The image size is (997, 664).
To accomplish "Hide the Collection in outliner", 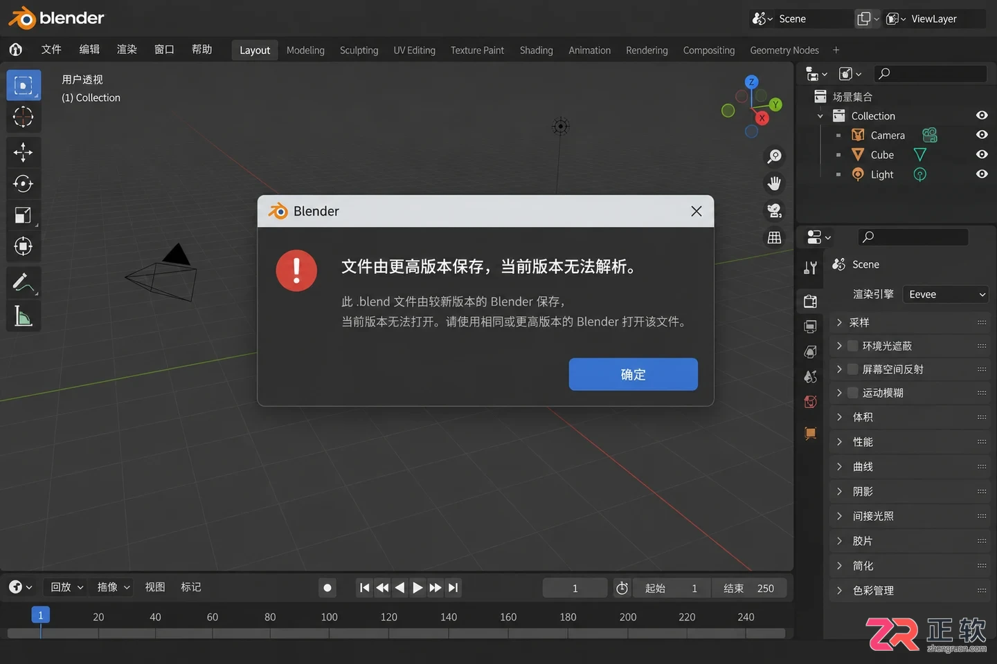I will [x=982, y=116].
